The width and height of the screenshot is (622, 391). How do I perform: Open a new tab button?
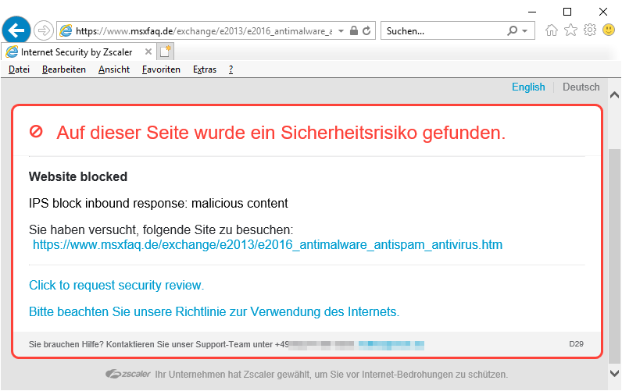[166, 52]
